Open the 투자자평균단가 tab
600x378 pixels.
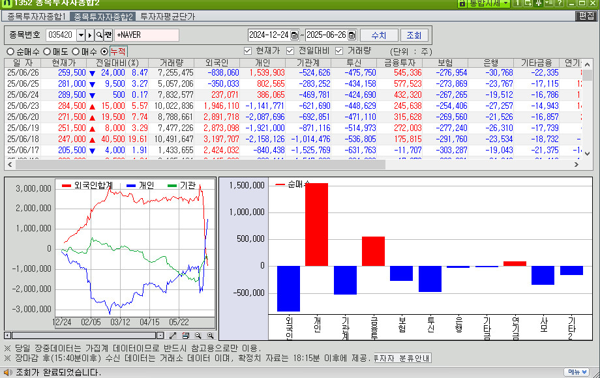[x=167, y=16]
